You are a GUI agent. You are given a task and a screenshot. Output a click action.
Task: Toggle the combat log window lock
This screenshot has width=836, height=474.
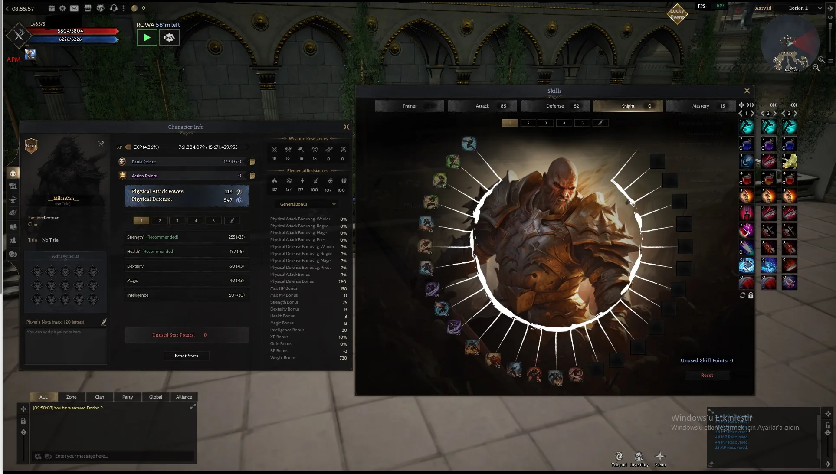(x=827, y=425)
